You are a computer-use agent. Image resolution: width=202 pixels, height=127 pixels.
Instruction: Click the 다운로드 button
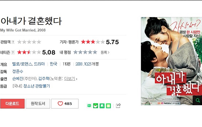(12, 104)
